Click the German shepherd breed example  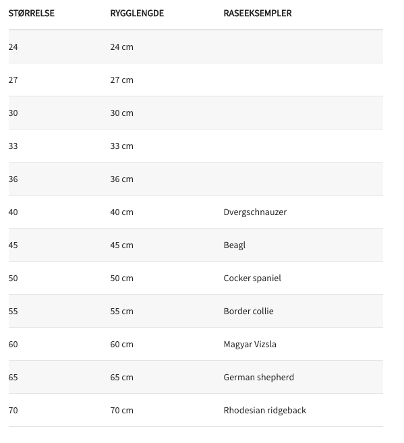click(259, 378)
